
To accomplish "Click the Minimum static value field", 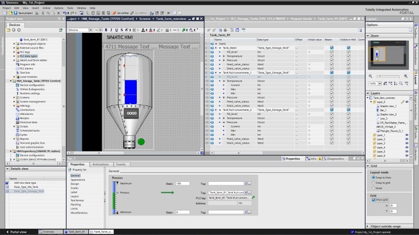I will 182,212.
